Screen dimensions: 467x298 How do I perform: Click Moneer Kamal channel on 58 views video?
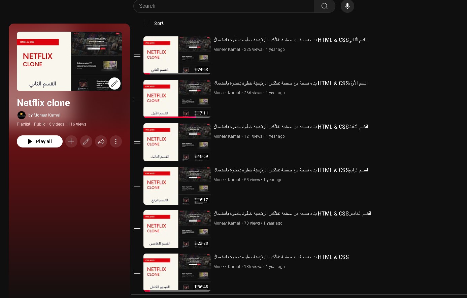(x=227, y=180)
